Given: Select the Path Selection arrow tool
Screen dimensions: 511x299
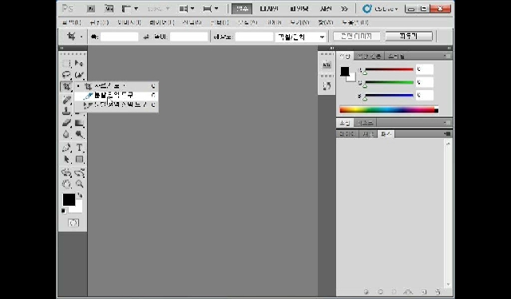Looking at the screenshot, I should (66, 159).
